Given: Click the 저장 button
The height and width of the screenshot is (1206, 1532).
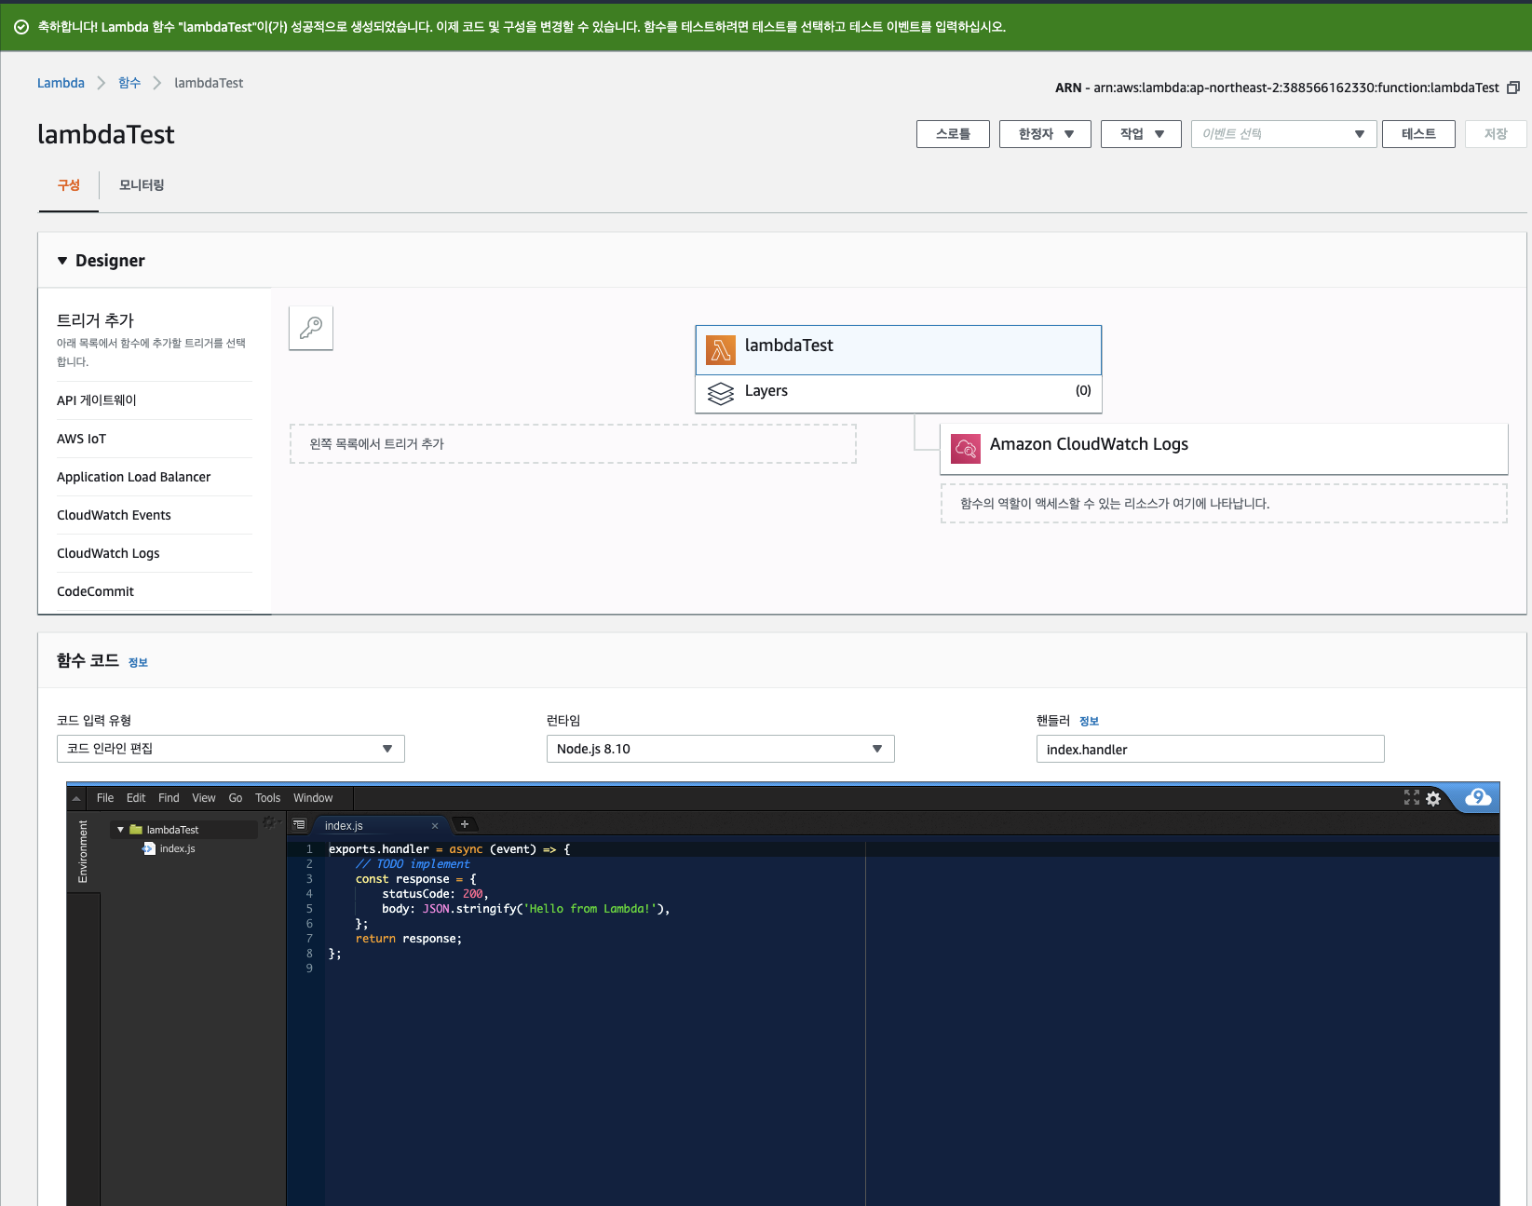Looking at the screenshot, I should [x=1496, y=134].
